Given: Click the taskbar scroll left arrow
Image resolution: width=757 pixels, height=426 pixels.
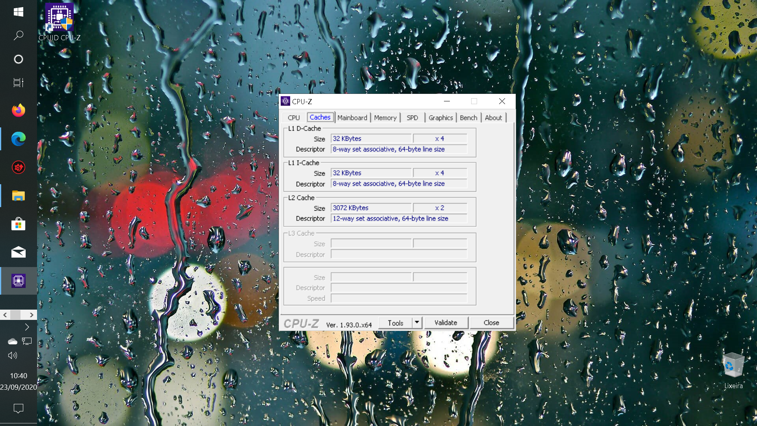Looking at the screenshot, I should pyautogui.click(x=5, y=315).
